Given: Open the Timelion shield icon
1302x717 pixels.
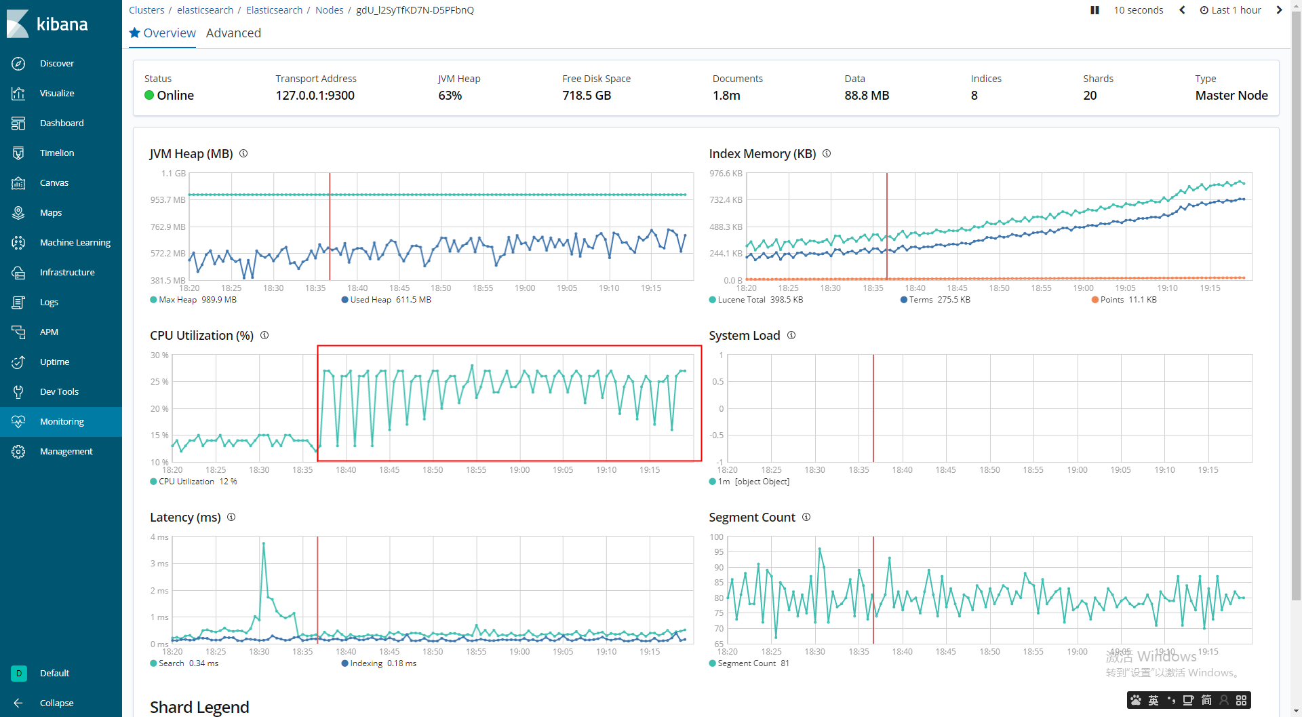Looking at the screenshot, I should pyautogui.click(x=18, y=153).
